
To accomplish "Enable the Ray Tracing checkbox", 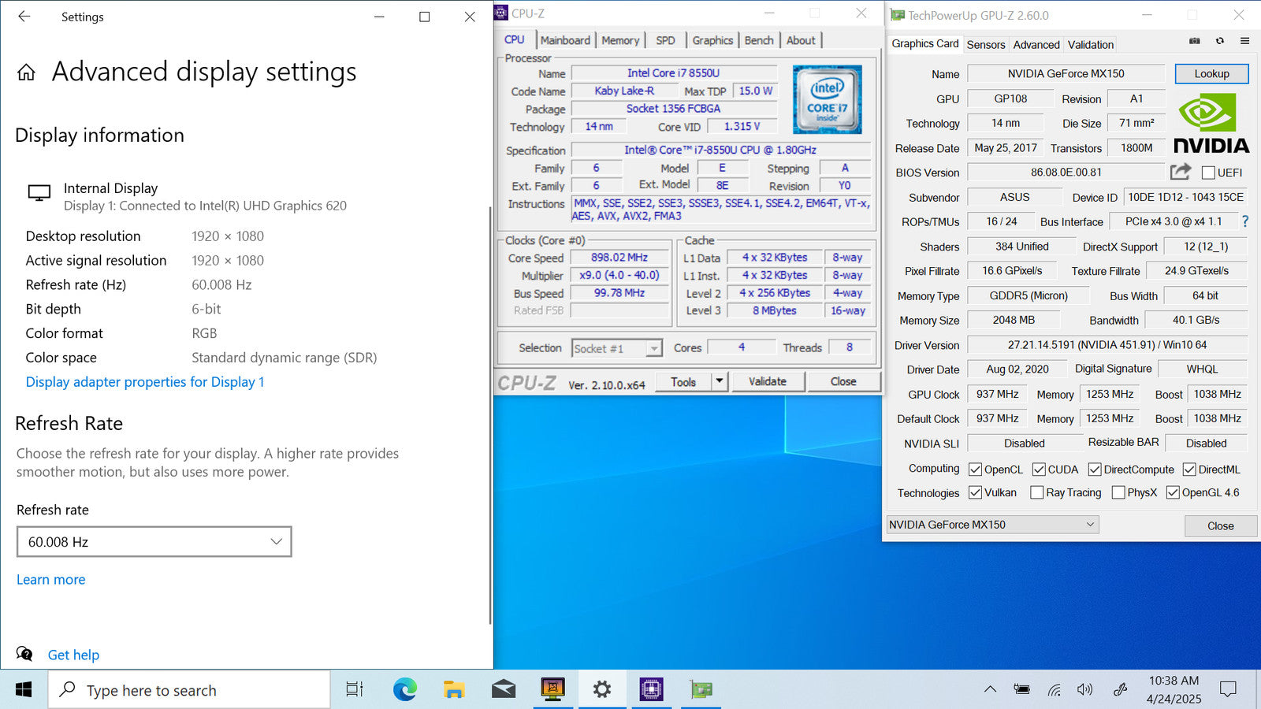I will coord(1037,492).
